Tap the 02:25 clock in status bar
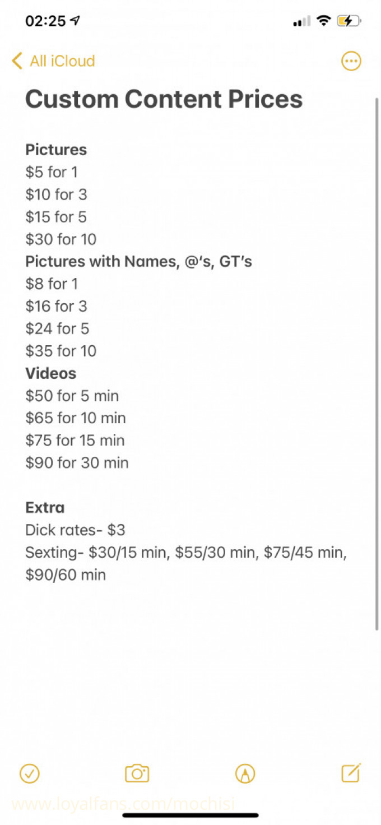 tap(45, 21)
